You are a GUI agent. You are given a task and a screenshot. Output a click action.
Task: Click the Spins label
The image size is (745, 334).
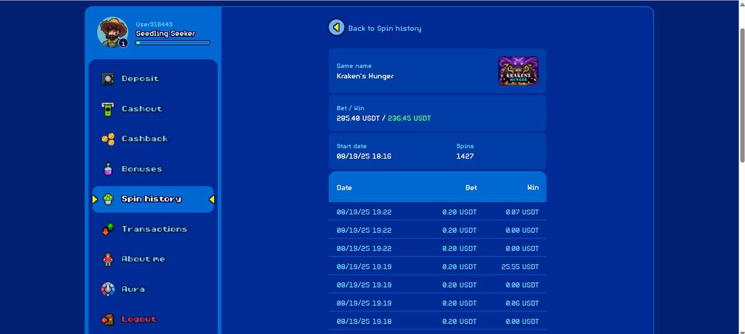point(465,146)
